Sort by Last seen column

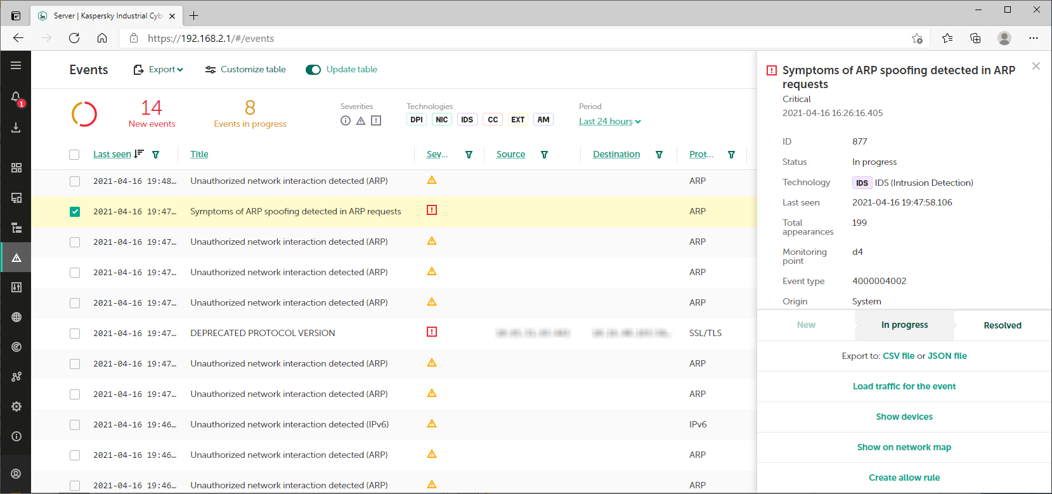[112, 154]
